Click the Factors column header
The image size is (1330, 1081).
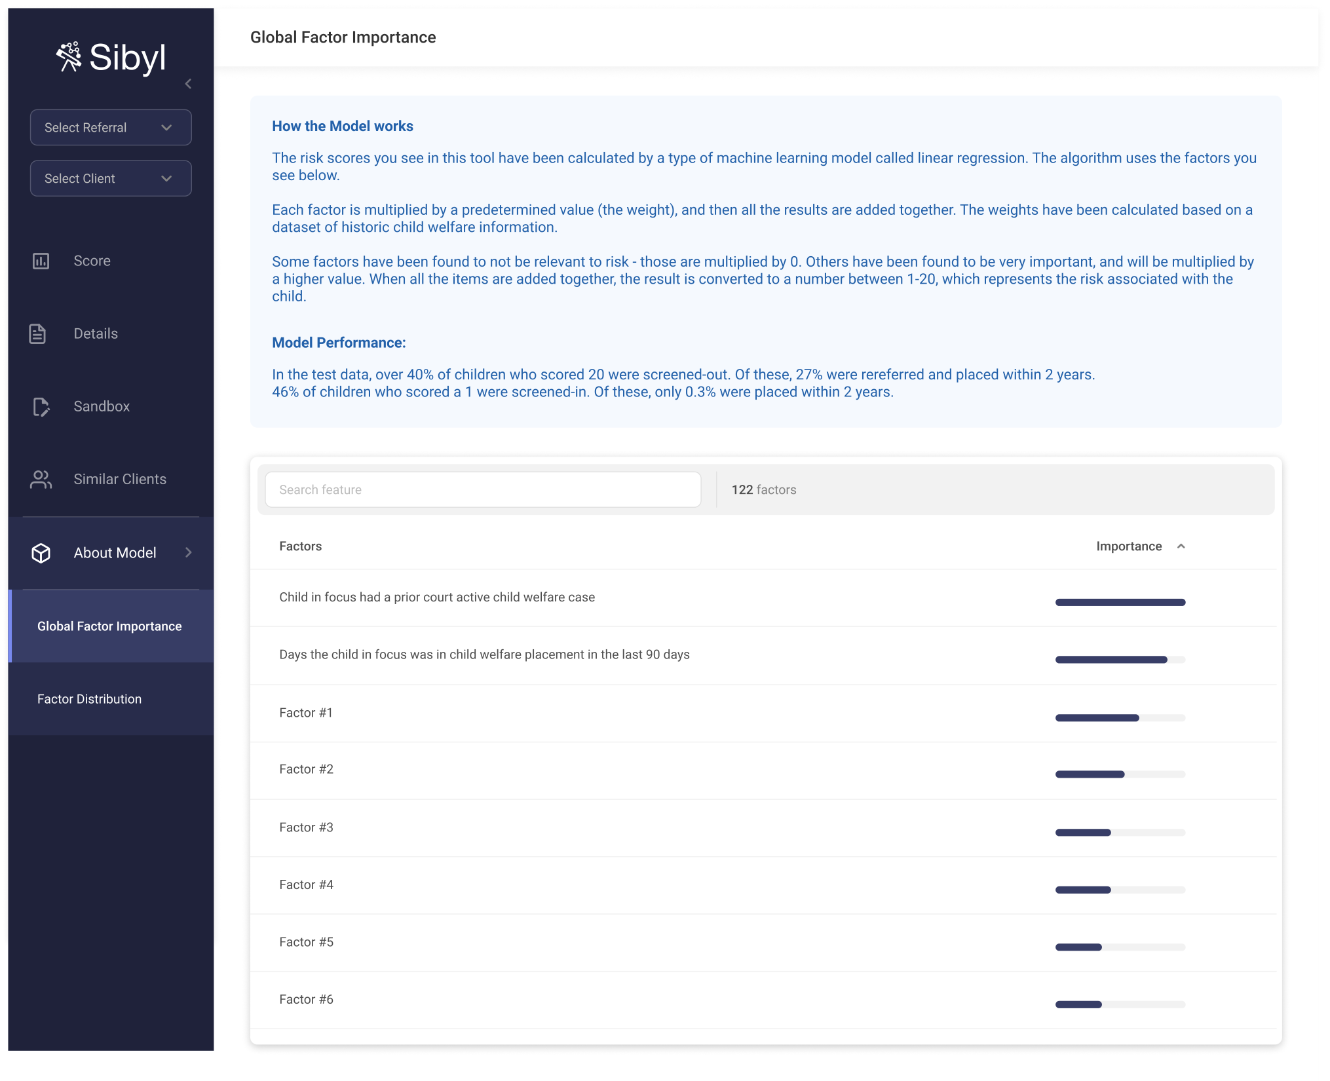pos(300,546)
